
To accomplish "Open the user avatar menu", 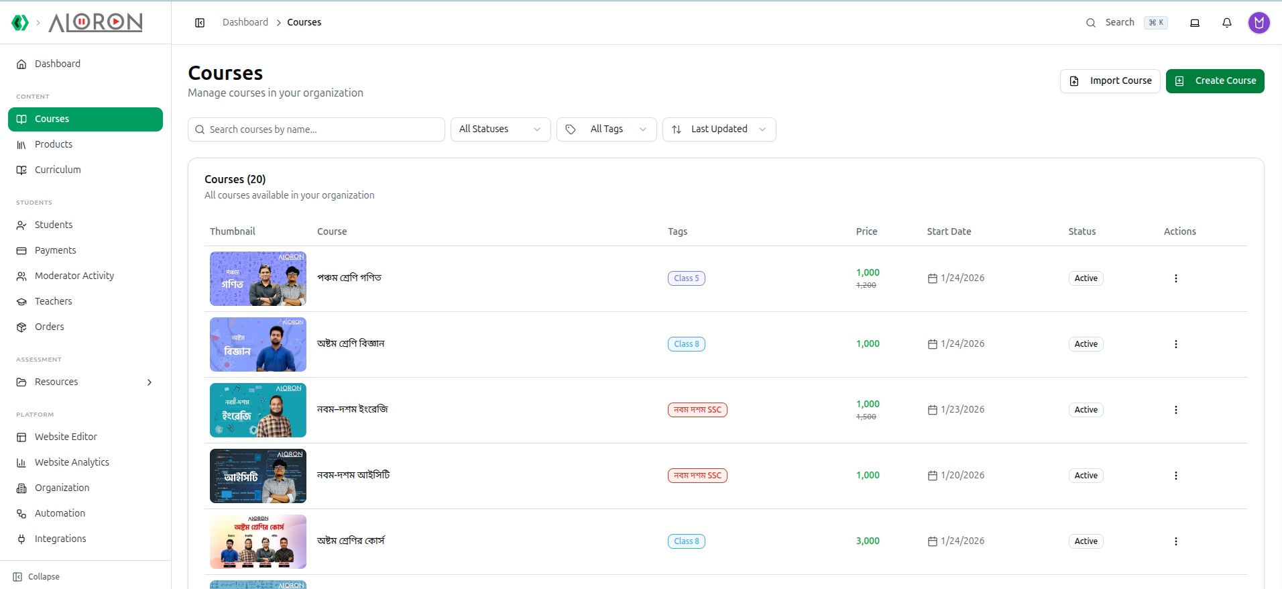I will [1259, 23].
